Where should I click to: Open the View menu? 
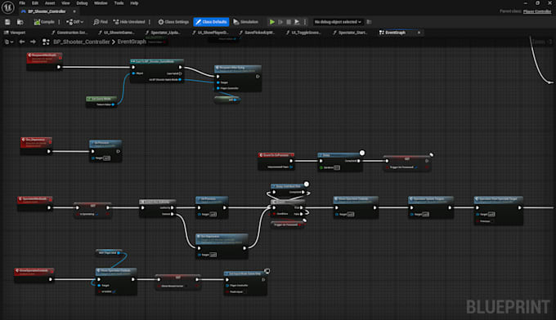65,3
